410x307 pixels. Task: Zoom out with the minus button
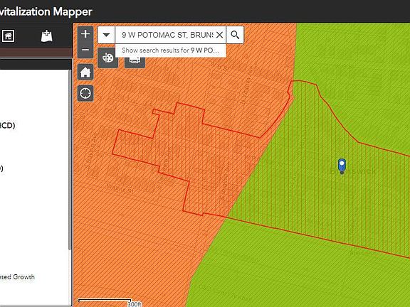tap(85, 50)
